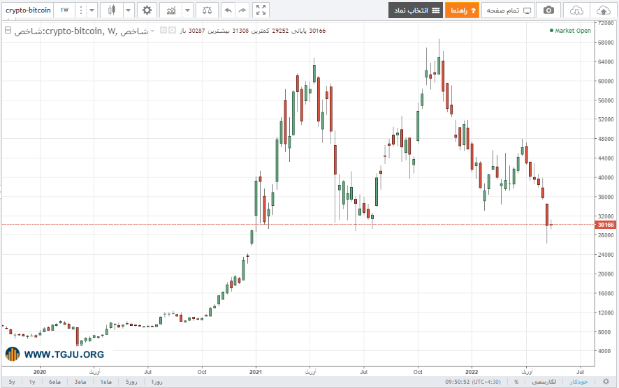Click the redo arrow
This screenshot has width=619, height=388.
[x=242, y=10]
